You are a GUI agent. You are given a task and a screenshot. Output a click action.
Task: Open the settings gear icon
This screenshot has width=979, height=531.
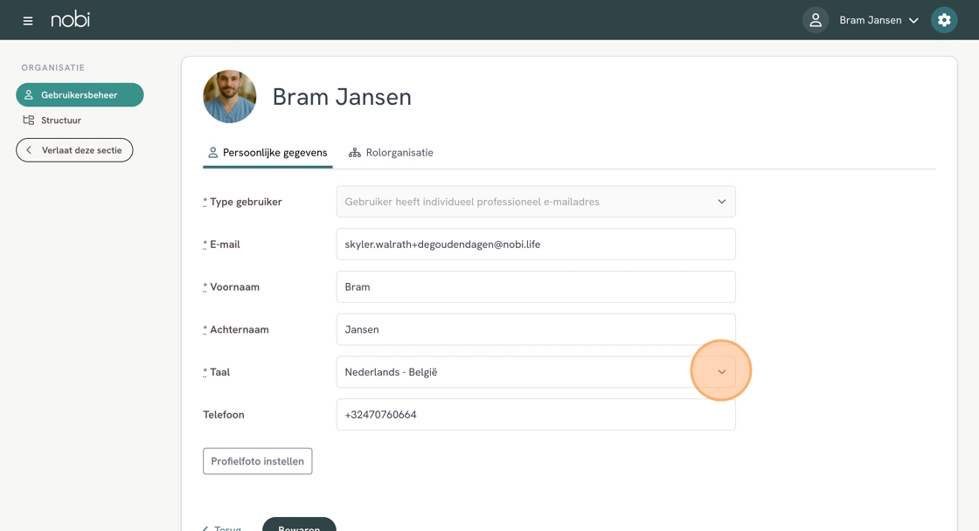[x=944, y=20]
